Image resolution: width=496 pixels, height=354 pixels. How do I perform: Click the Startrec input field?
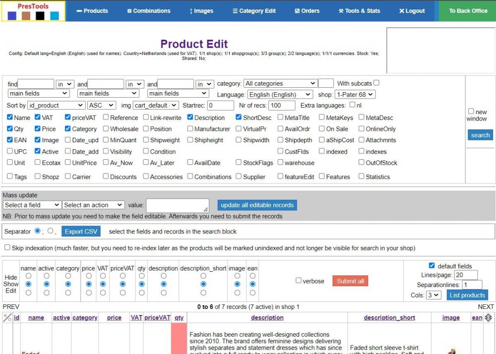click(x=221, y=105)
